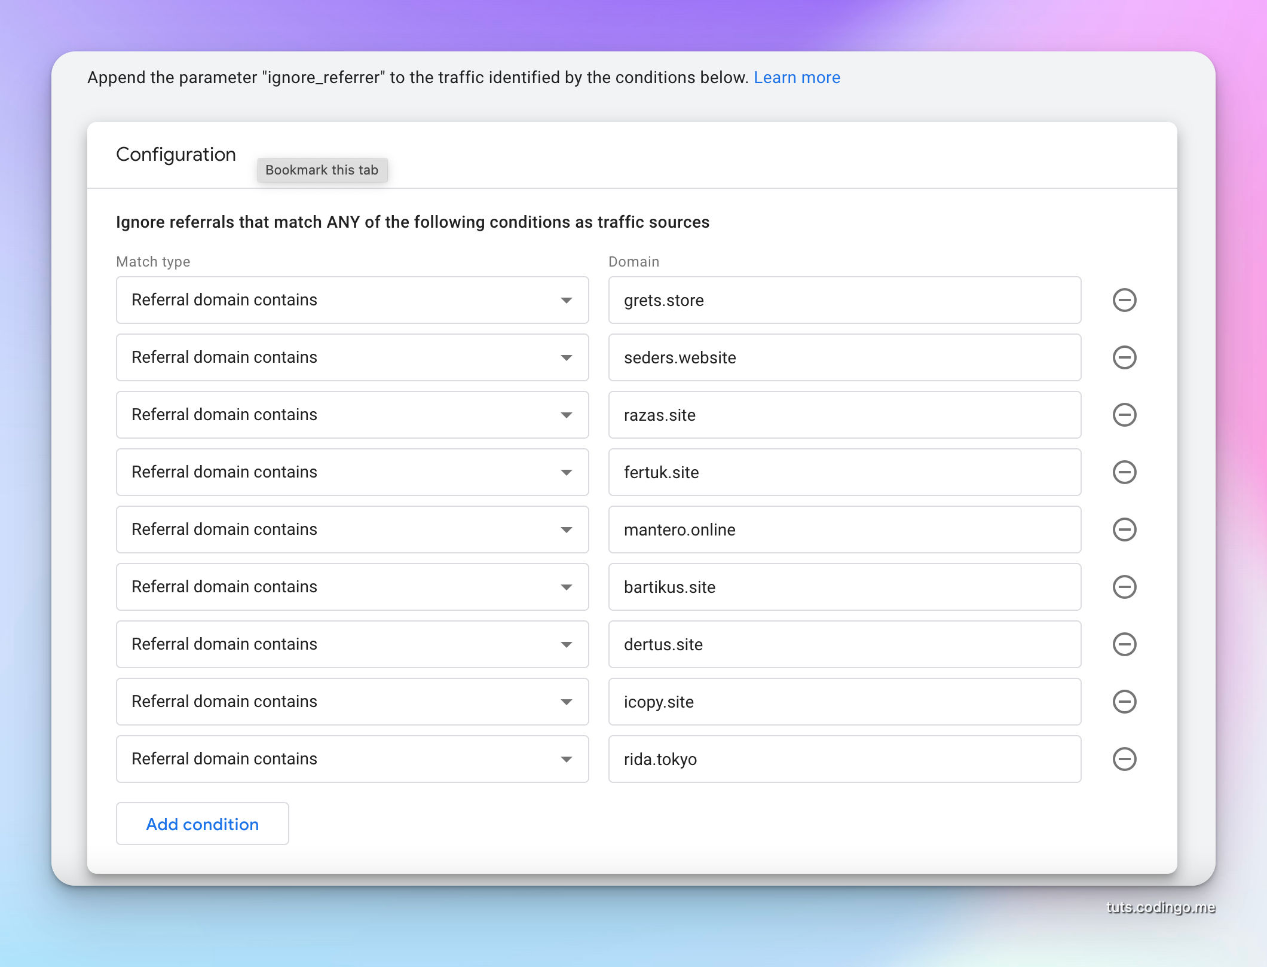Remove the bartikus.site condition

pyautogui.click(x=1124, y=587)
